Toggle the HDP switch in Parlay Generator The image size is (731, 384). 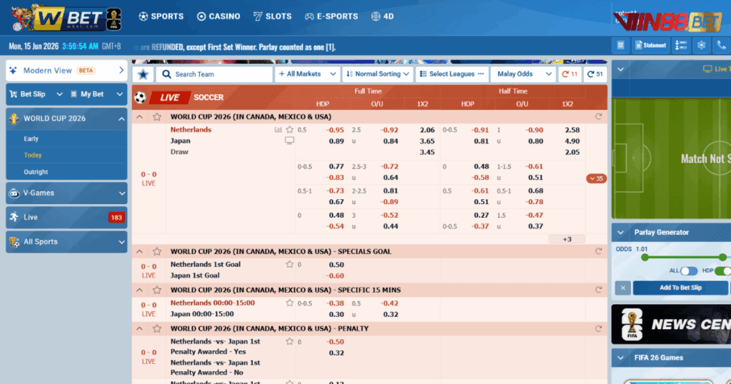pyautogui.click(x=722, y=271)
